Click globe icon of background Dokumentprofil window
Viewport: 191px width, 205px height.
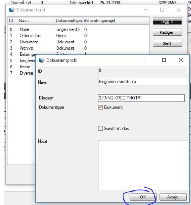(12, 10)
